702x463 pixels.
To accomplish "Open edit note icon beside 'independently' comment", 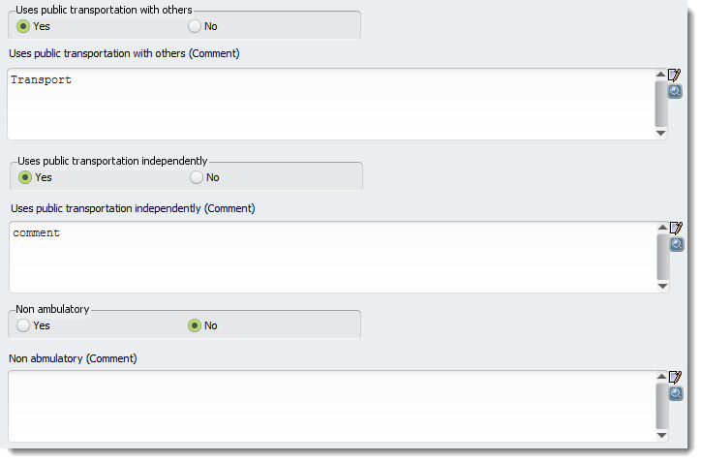I will [676, 228].
